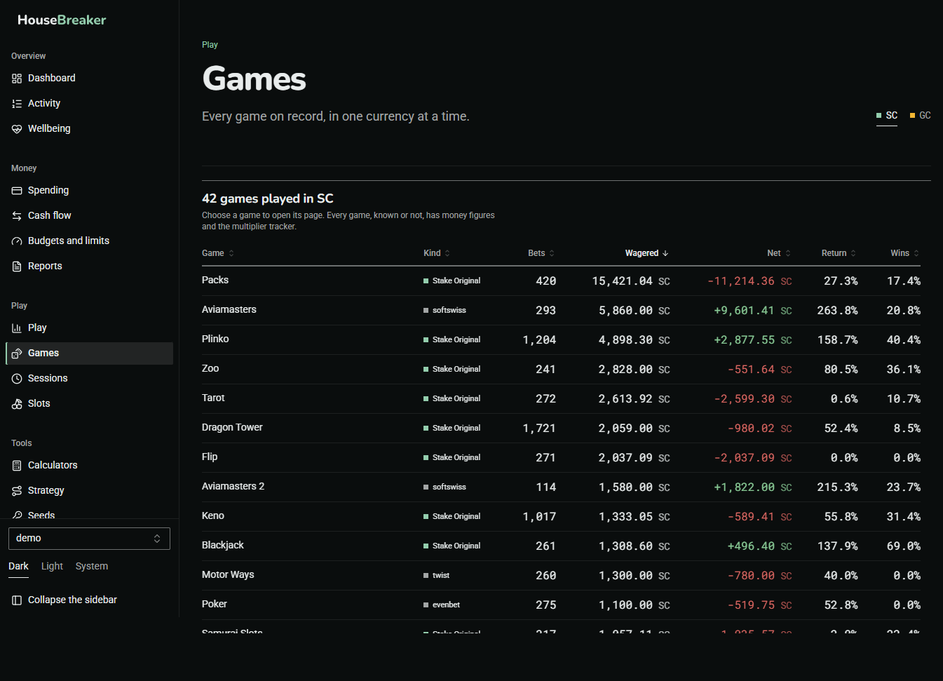943x681 pixels.
Task: Open Budgets and limits page
Action: (89, 241)
